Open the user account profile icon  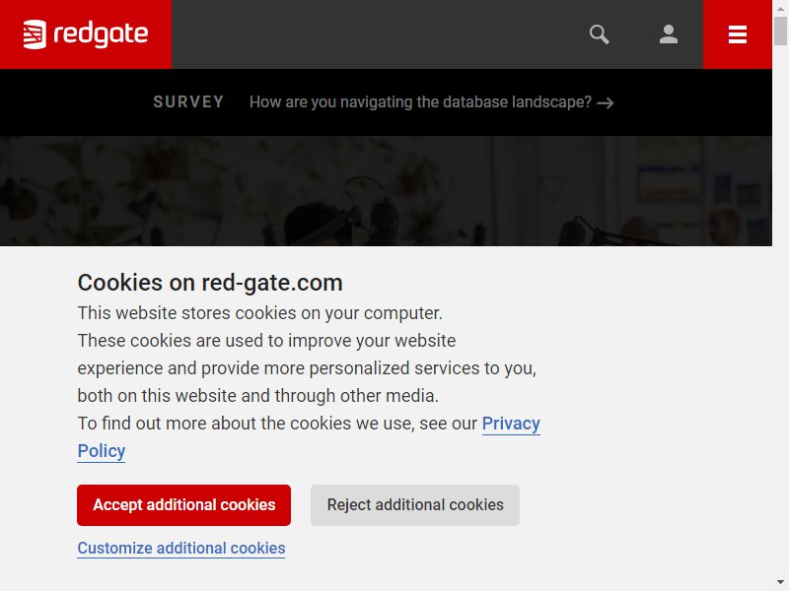669,34
